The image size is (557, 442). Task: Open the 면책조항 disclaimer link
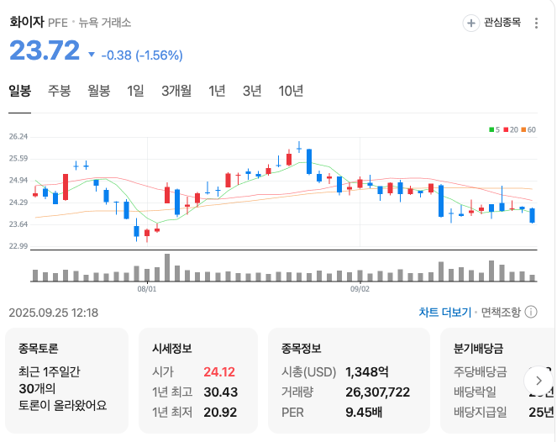click(x=501, y=313)
